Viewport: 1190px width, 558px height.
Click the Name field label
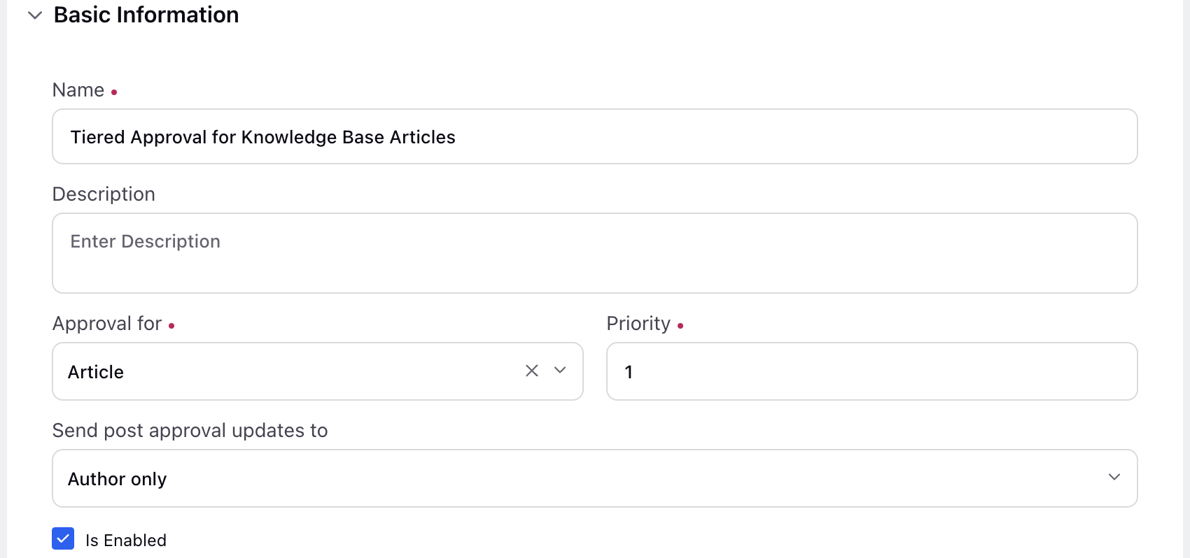pos(78,90)
